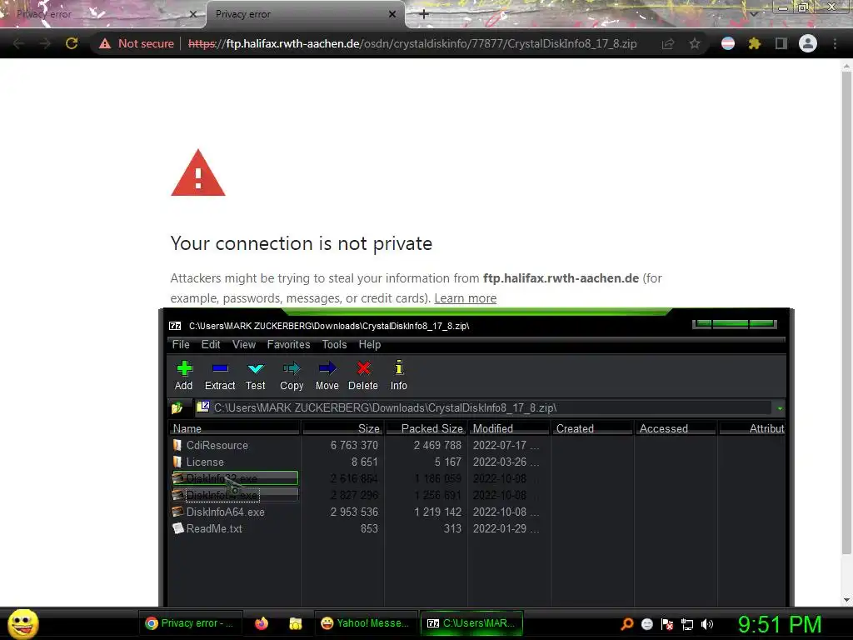The image size is (853, 640).
Task: Sort by Packed Size column header
Action: (426, 428)
